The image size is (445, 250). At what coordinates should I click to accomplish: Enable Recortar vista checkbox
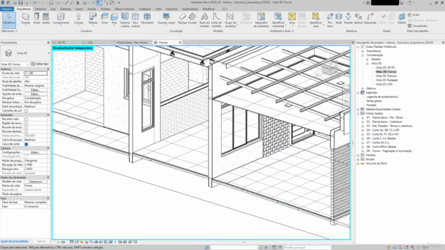[x=26, y=119]
